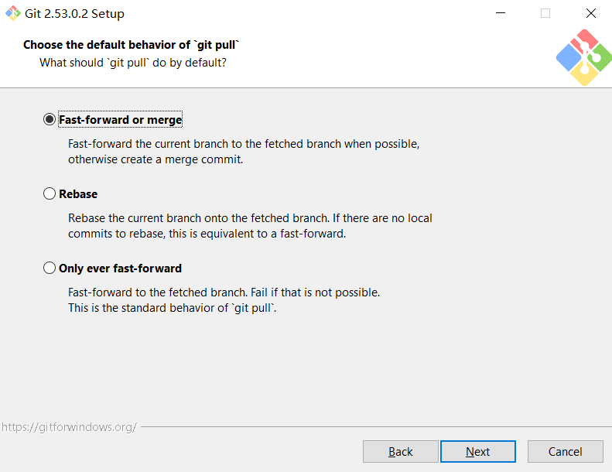Click the Git icon in the title bar
The image size is (612, 472).
13,13
